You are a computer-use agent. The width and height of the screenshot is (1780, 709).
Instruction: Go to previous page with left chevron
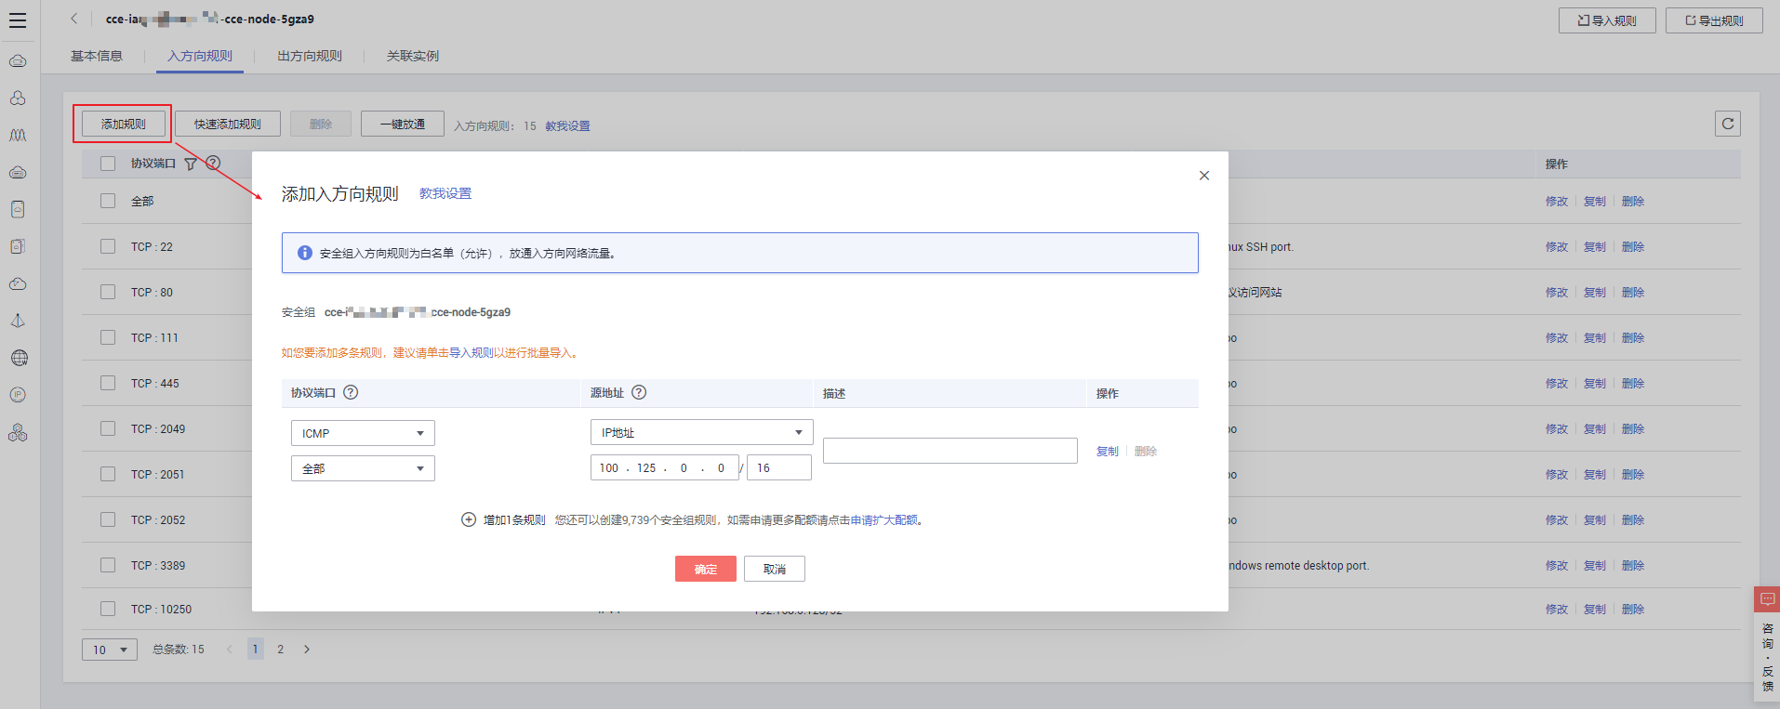(x=230, y=650)
